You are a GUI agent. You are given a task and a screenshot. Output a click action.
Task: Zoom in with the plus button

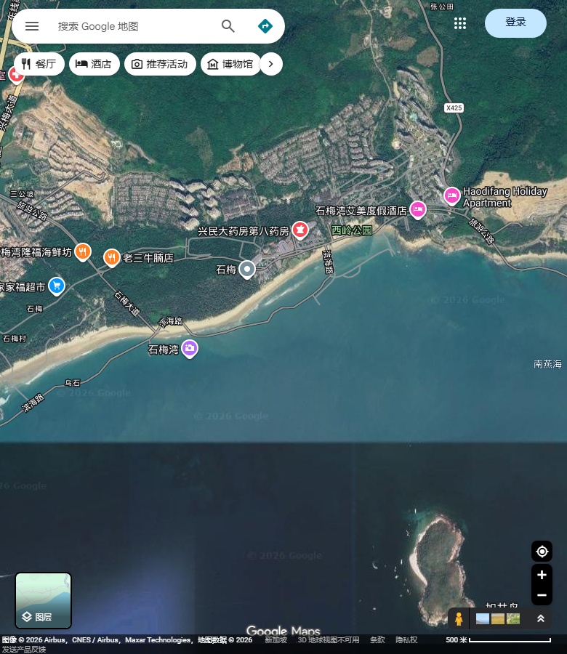point(542,575)
